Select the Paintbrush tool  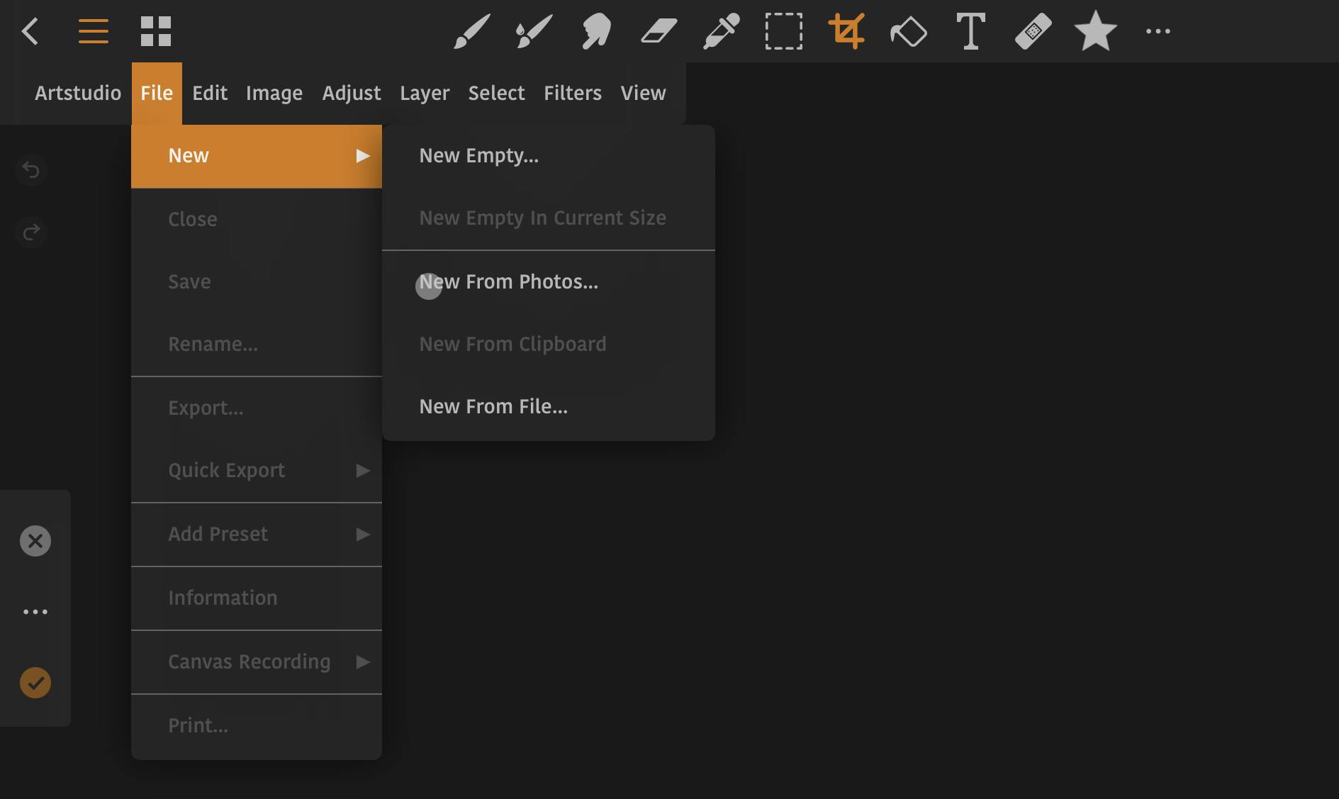[x=471, y=32]
